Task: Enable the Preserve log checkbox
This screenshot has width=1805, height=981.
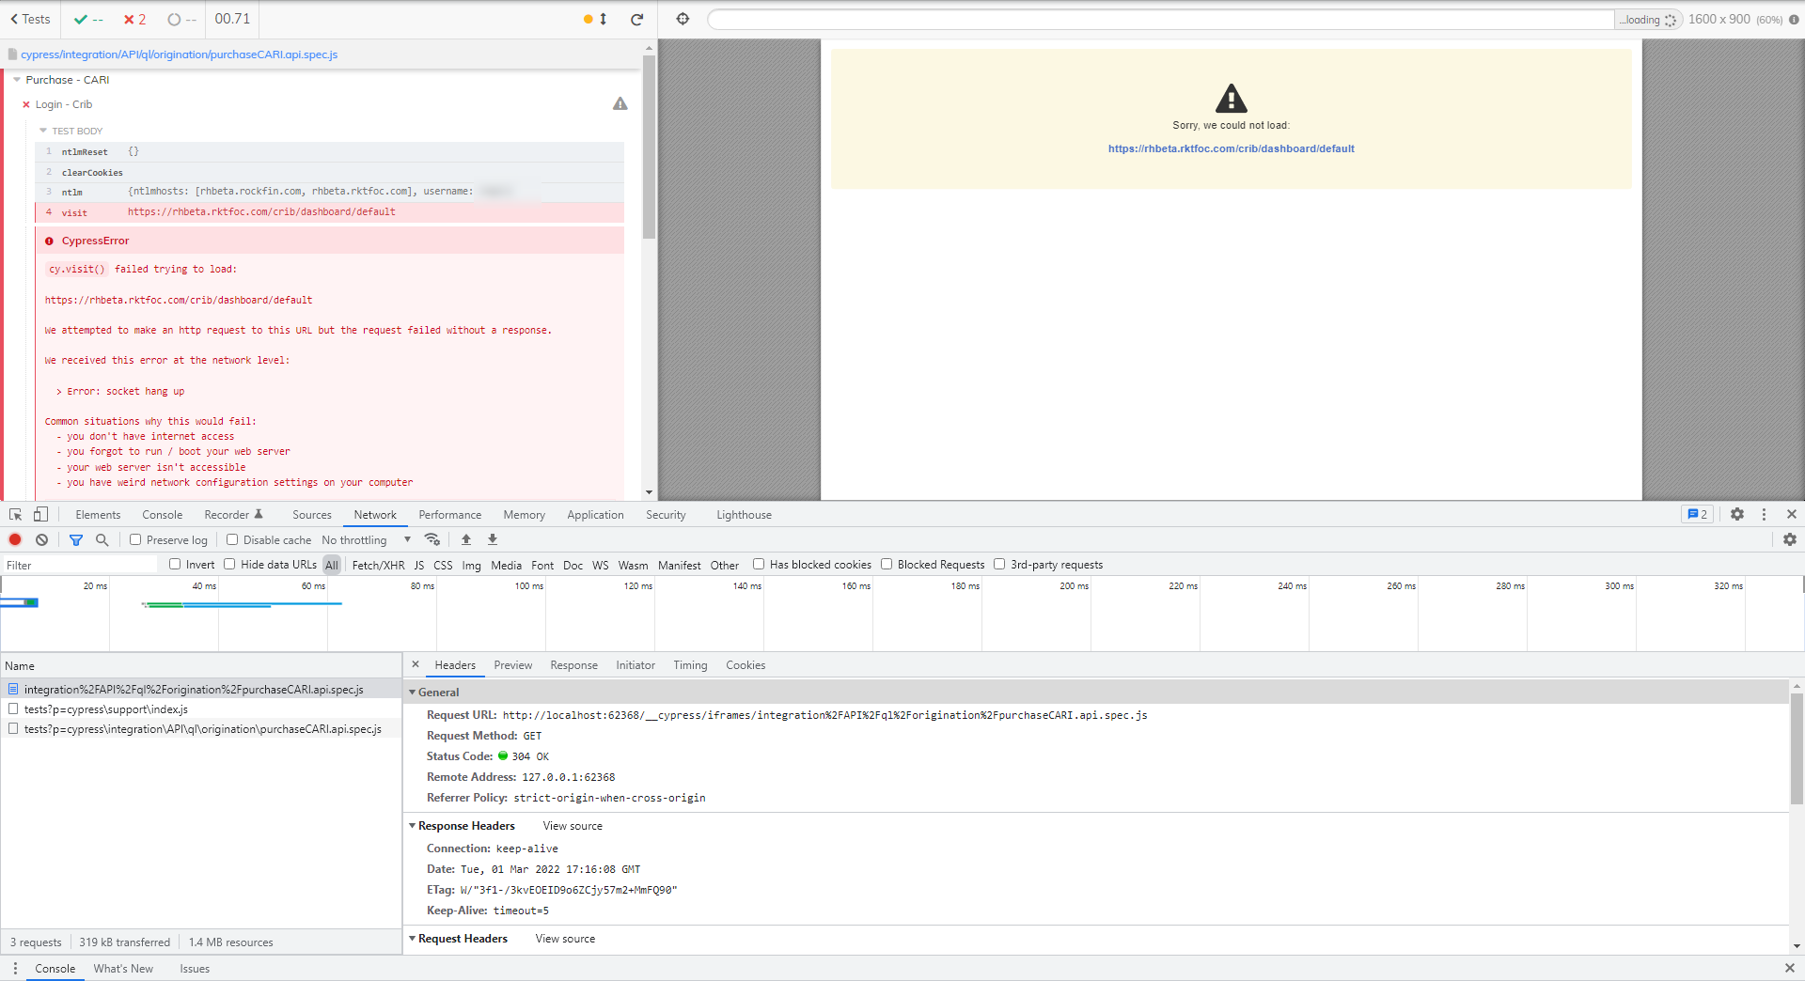Action: coord(135,539)
